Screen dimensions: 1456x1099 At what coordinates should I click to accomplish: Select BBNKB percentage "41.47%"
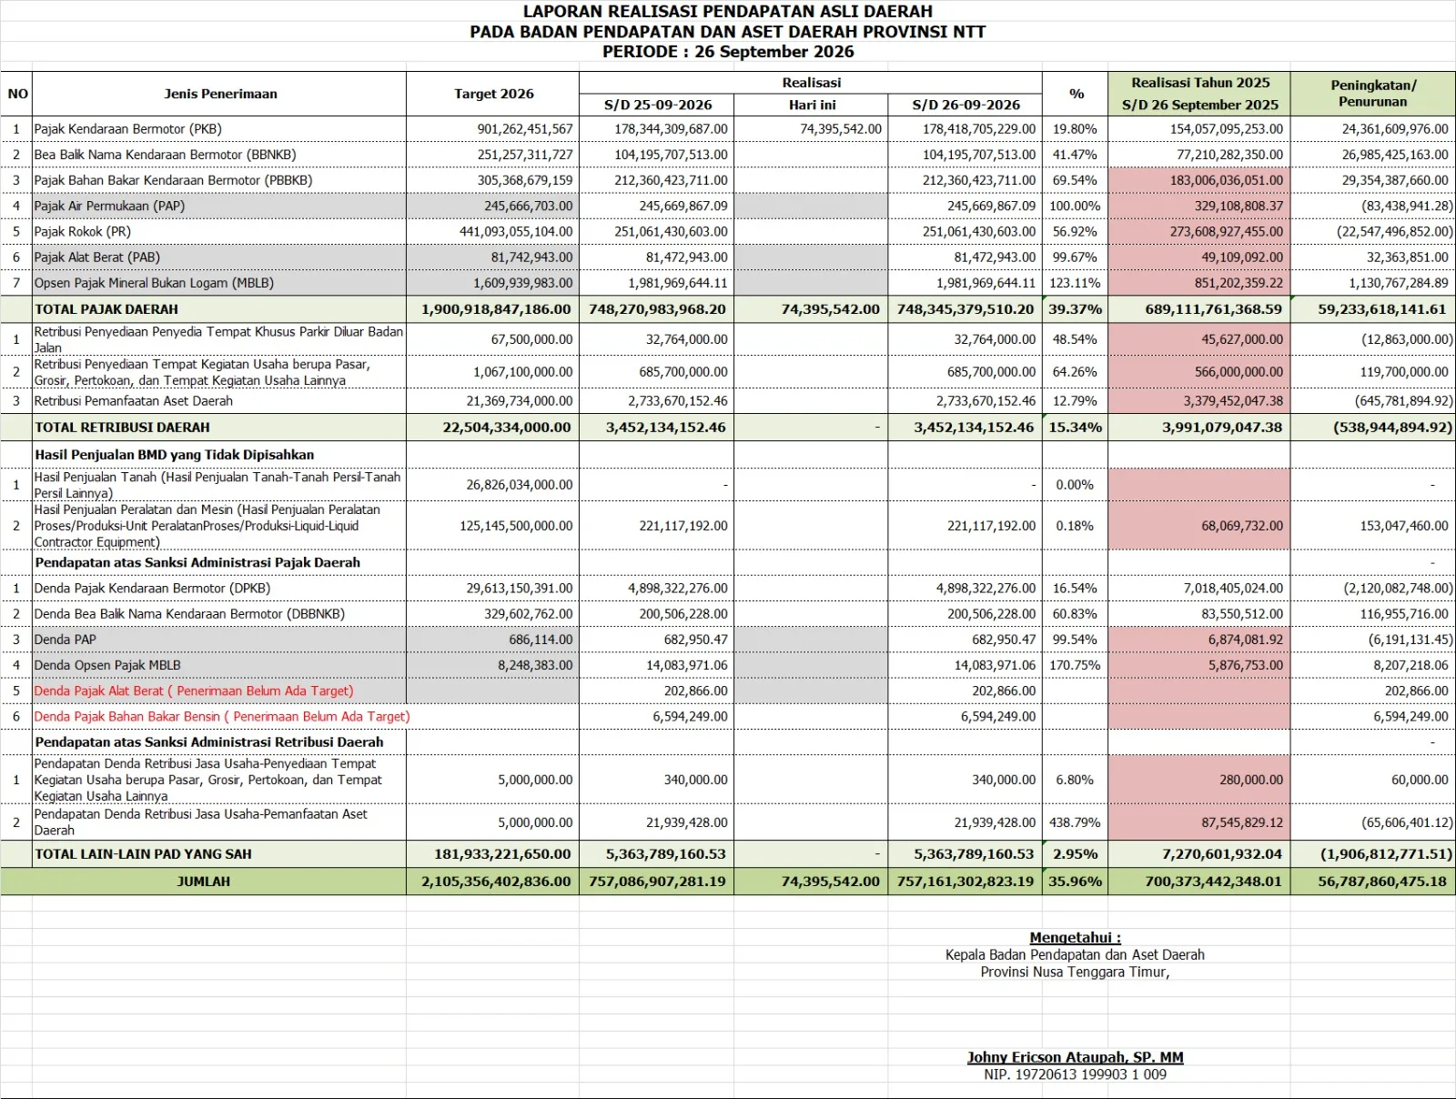pyautogui.click(x=1075, y=155)
